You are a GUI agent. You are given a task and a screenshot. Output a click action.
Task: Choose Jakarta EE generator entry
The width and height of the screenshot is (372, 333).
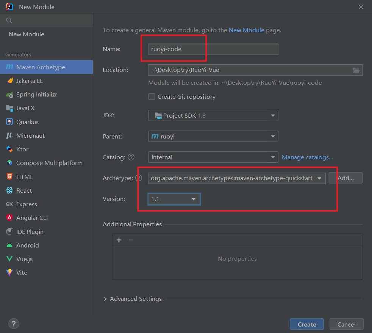pyautogui.click(x=46, y=81)
